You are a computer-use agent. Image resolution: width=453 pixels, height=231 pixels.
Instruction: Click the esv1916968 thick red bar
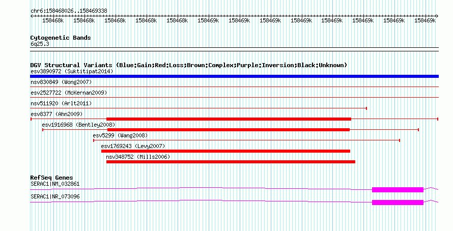coord(229,130)
